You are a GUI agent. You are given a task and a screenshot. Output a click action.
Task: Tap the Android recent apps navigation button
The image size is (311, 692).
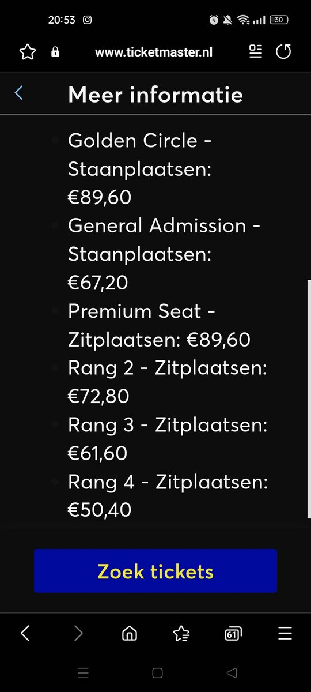83,672
